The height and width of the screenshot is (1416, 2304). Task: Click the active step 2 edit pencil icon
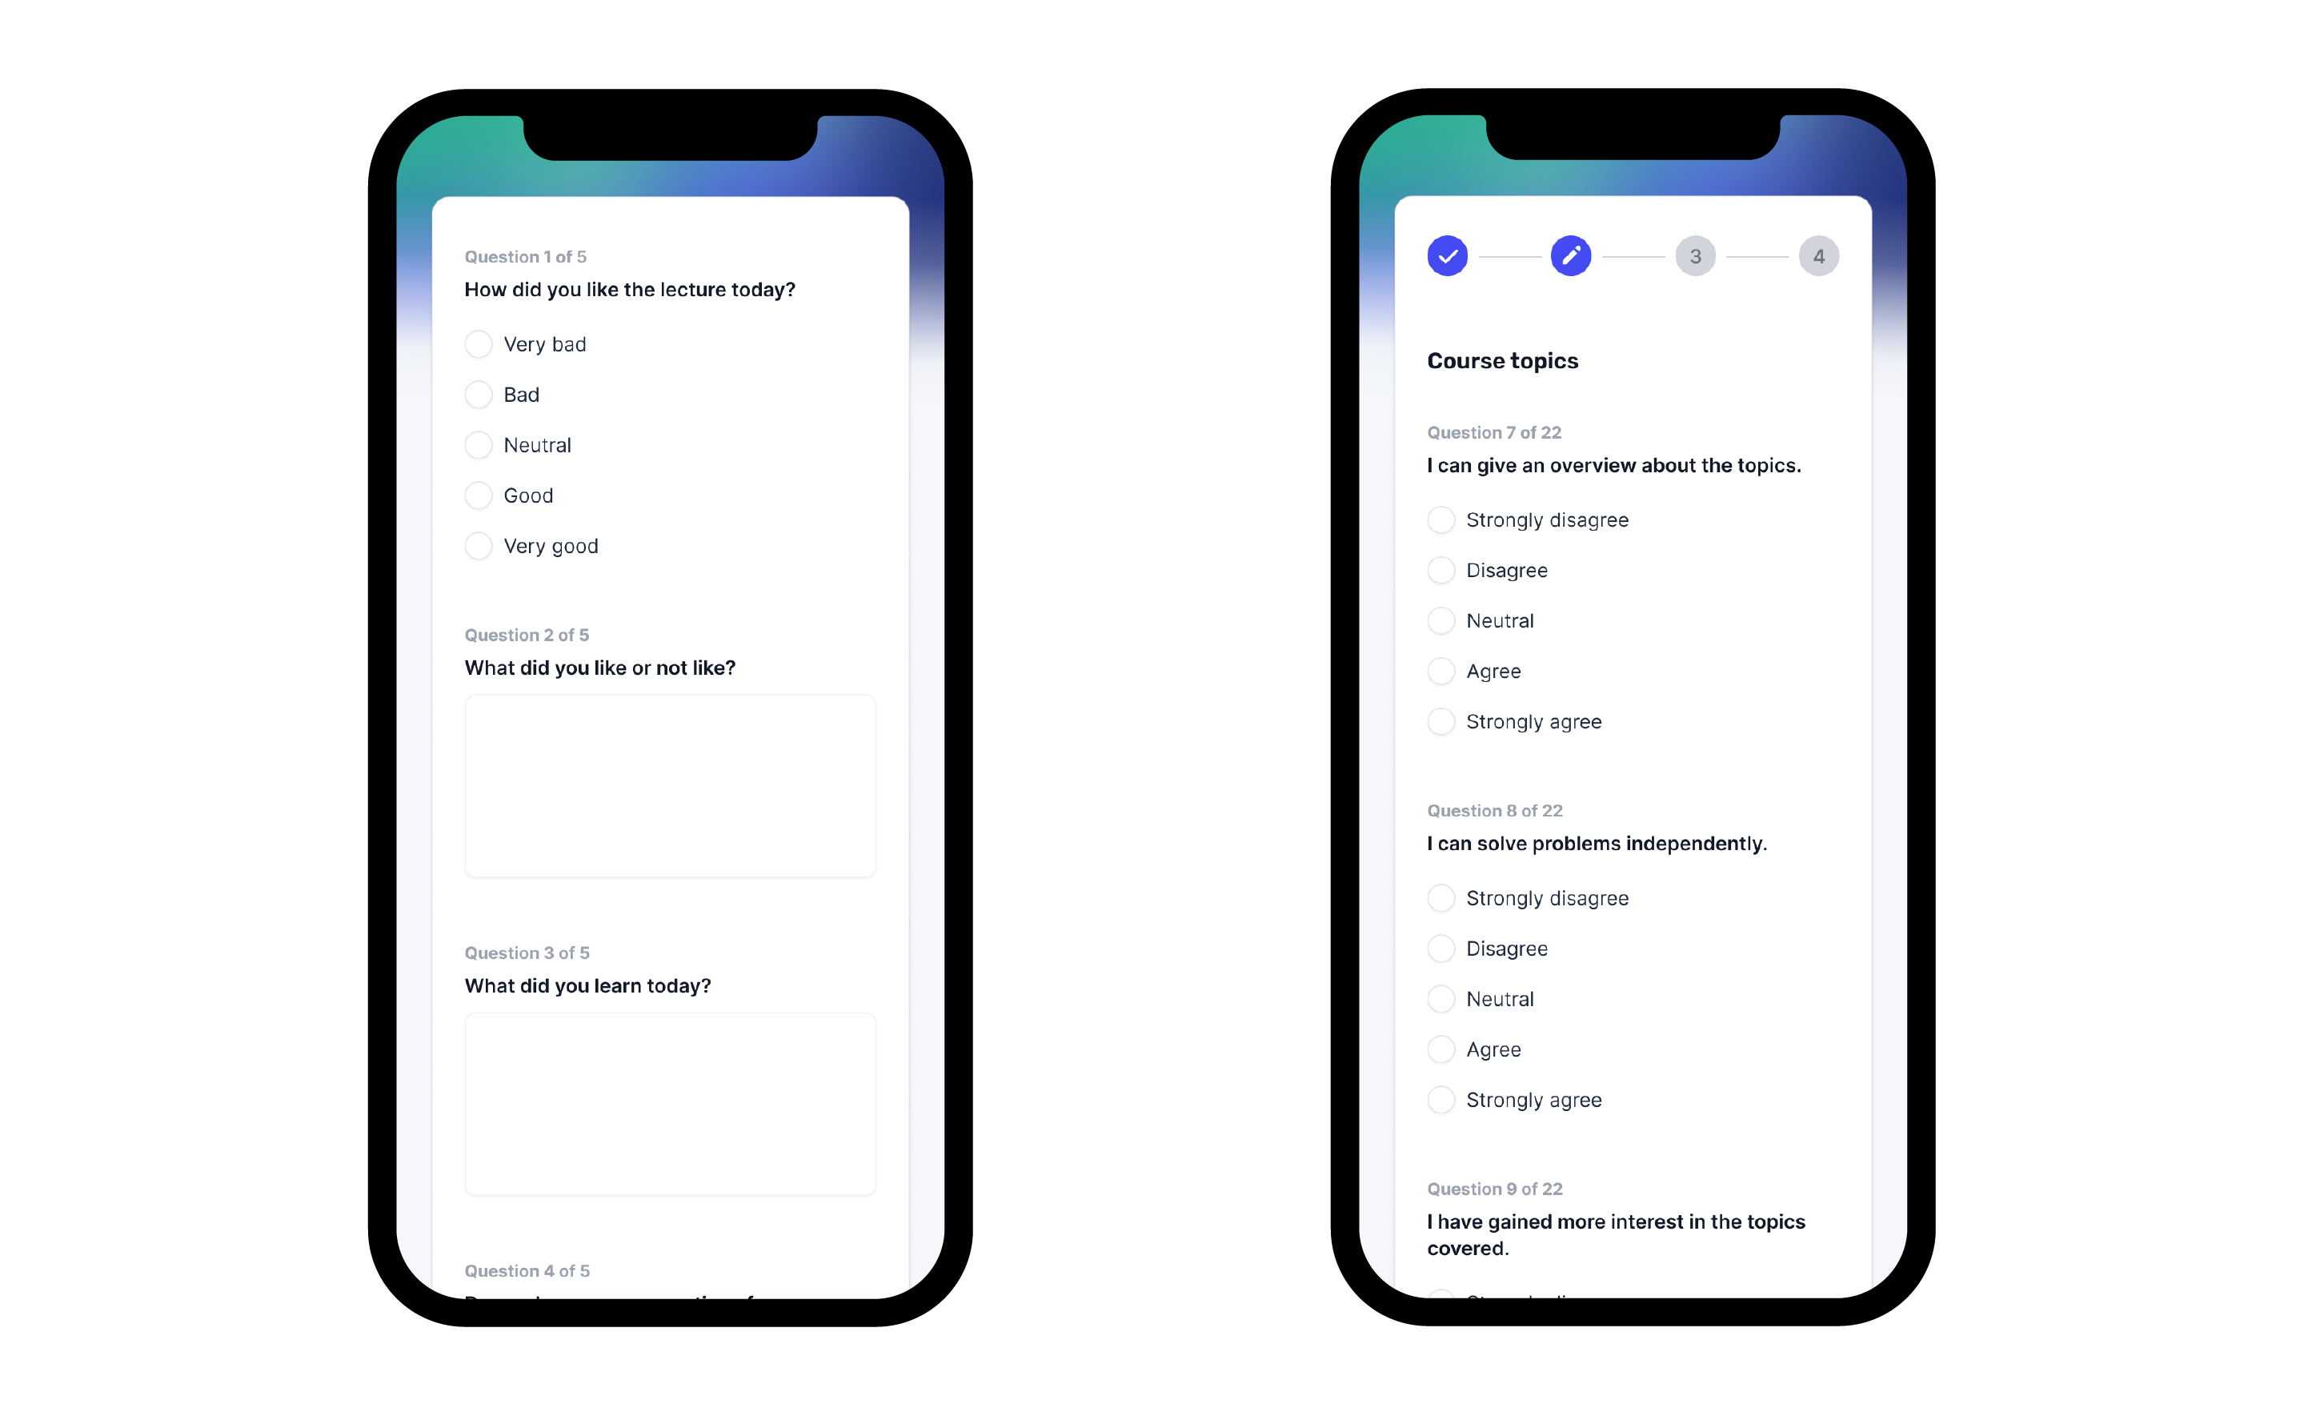coord(1570,255)
